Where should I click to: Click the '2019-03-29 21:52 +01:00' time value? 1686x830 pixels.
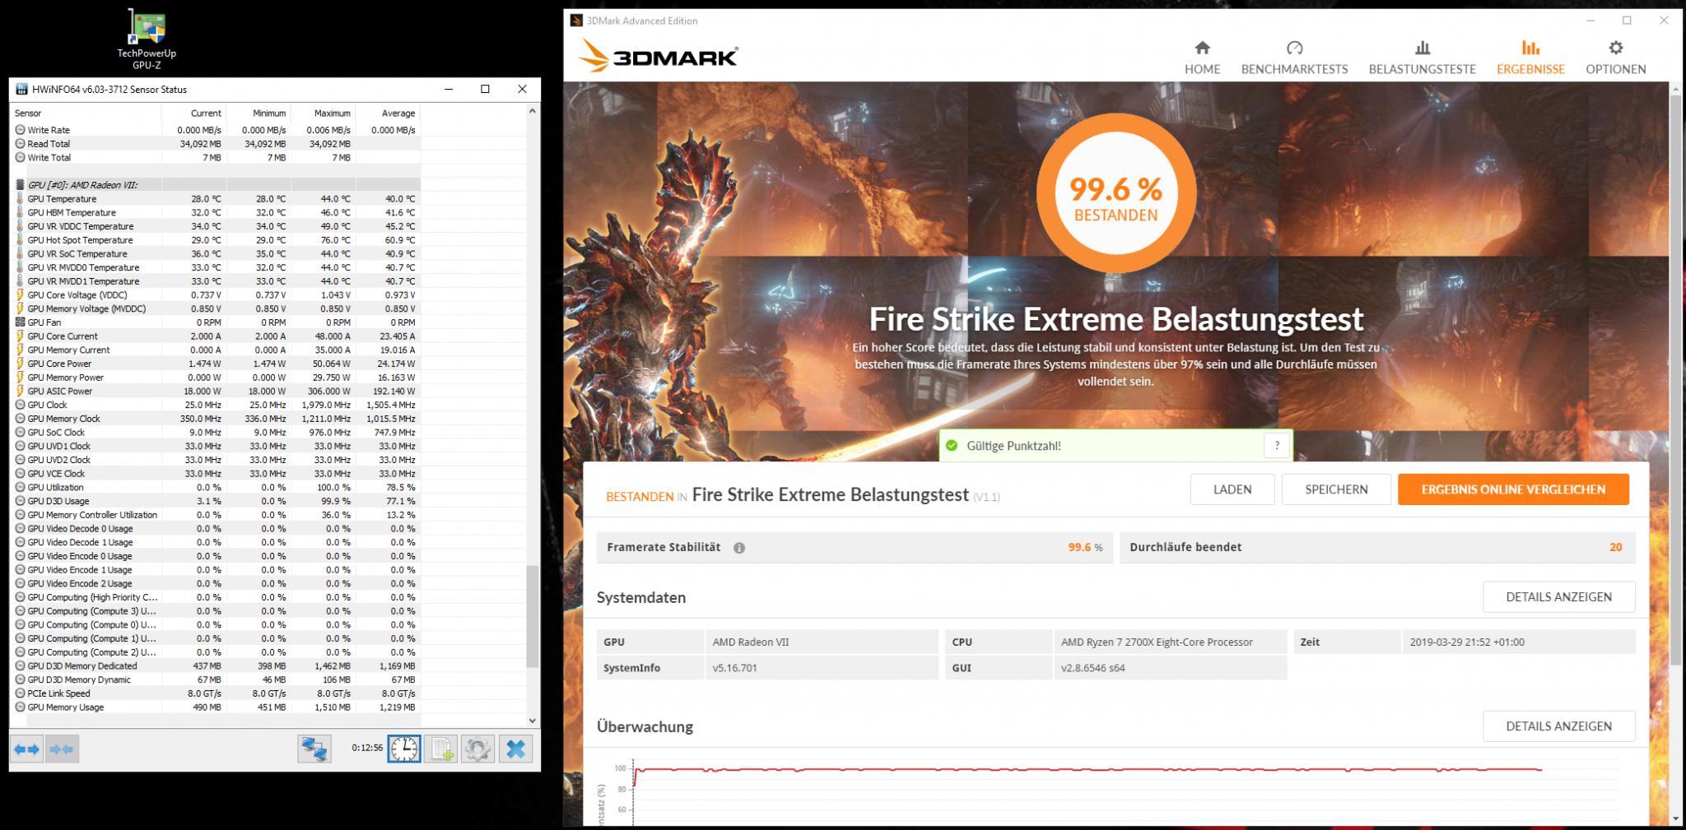1467,642
